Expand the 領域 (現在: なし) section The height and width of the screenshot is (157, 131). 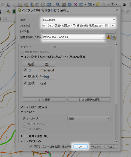[x=22, y=136]
